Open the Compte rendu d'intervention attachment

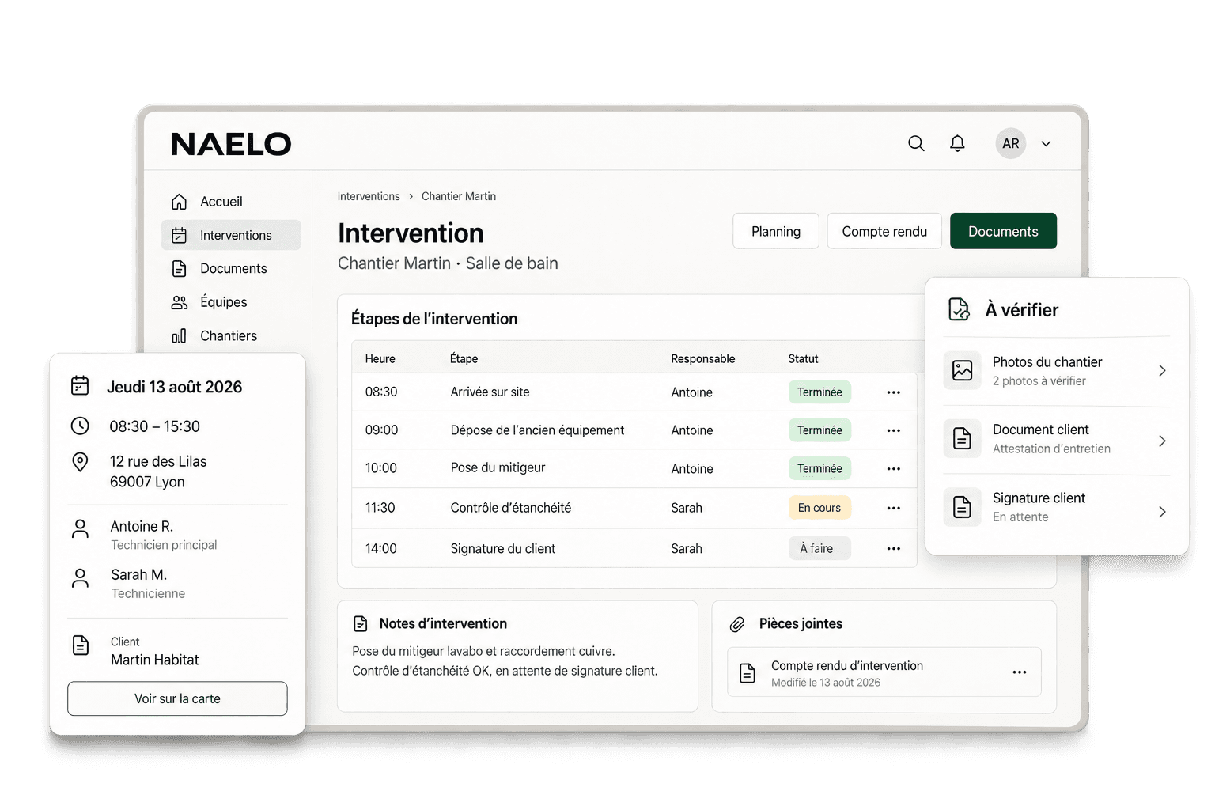point(884,672)
